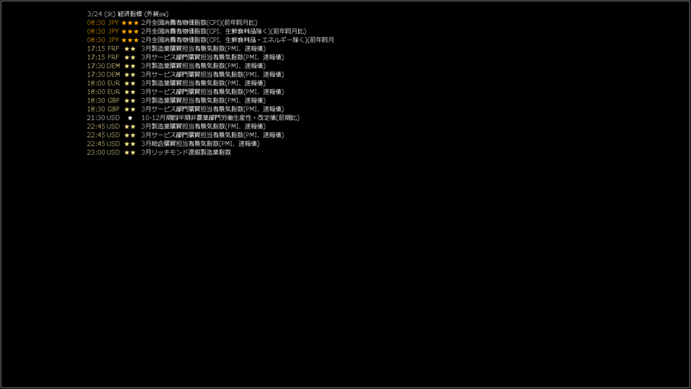Open the 18:00 EUR 製造業購買担当者景気指数 entry

coord(203,83)
